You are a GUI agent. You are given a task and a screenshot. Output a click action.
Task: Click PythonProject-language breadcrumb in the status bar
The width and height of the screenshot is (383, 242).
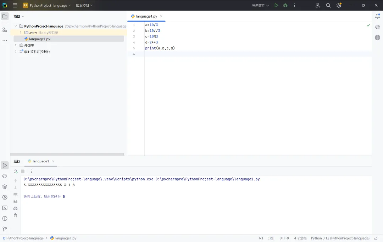(x=23, y=238)
